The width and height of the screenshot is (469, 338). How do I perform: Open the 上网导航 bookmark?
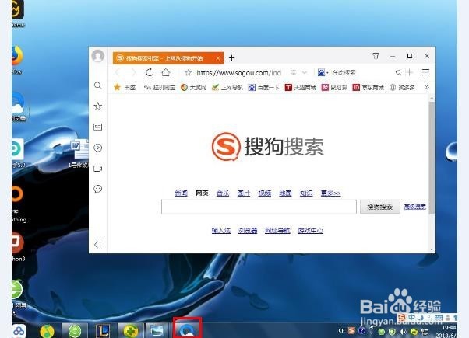click(x=227, y=87)
